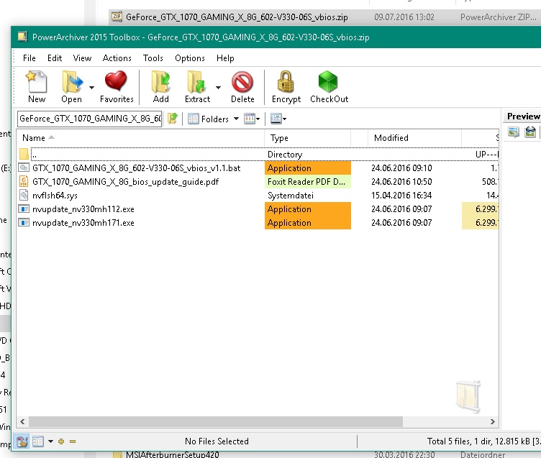Click the horizontal scrollbar thumb
Image resolution: width=541 pixels, height=458 pixels.
[x=216, y=421]
